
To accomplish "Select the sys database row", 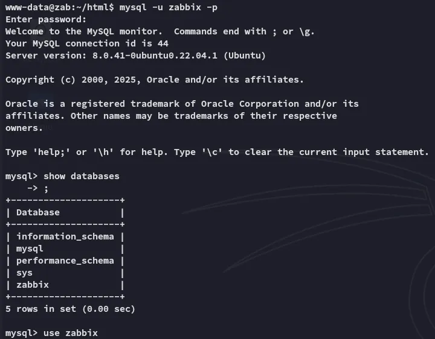I will click(65, 273).
